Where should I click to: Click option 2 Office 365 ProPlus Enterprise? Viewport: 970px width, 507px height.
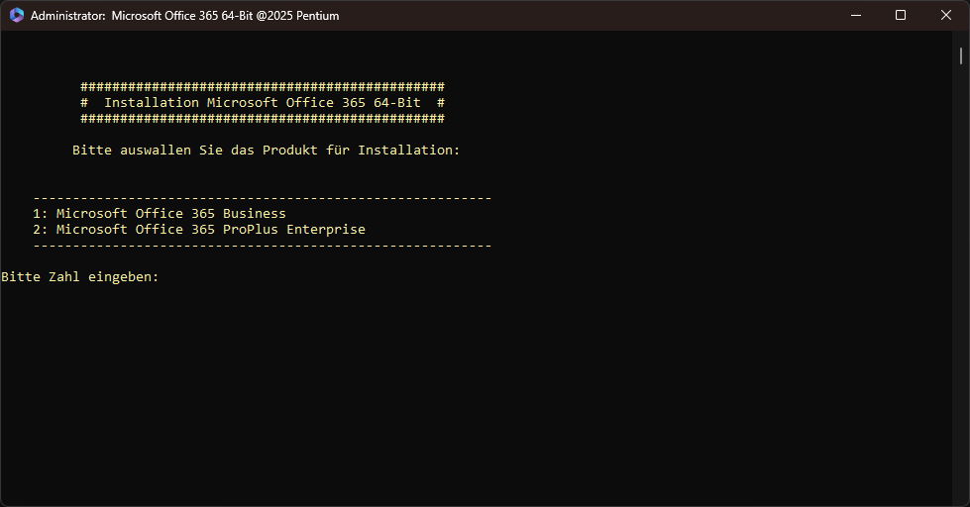point(198,230)
